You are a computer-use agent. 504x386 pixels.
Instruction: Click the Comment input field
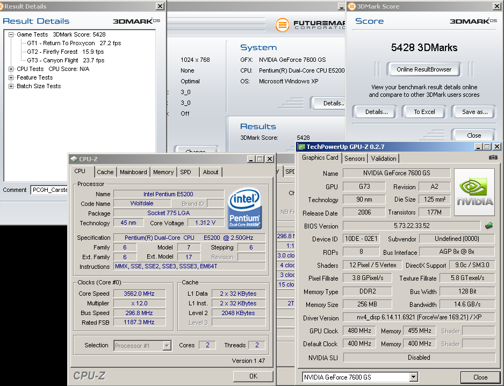tap(49, 190)
